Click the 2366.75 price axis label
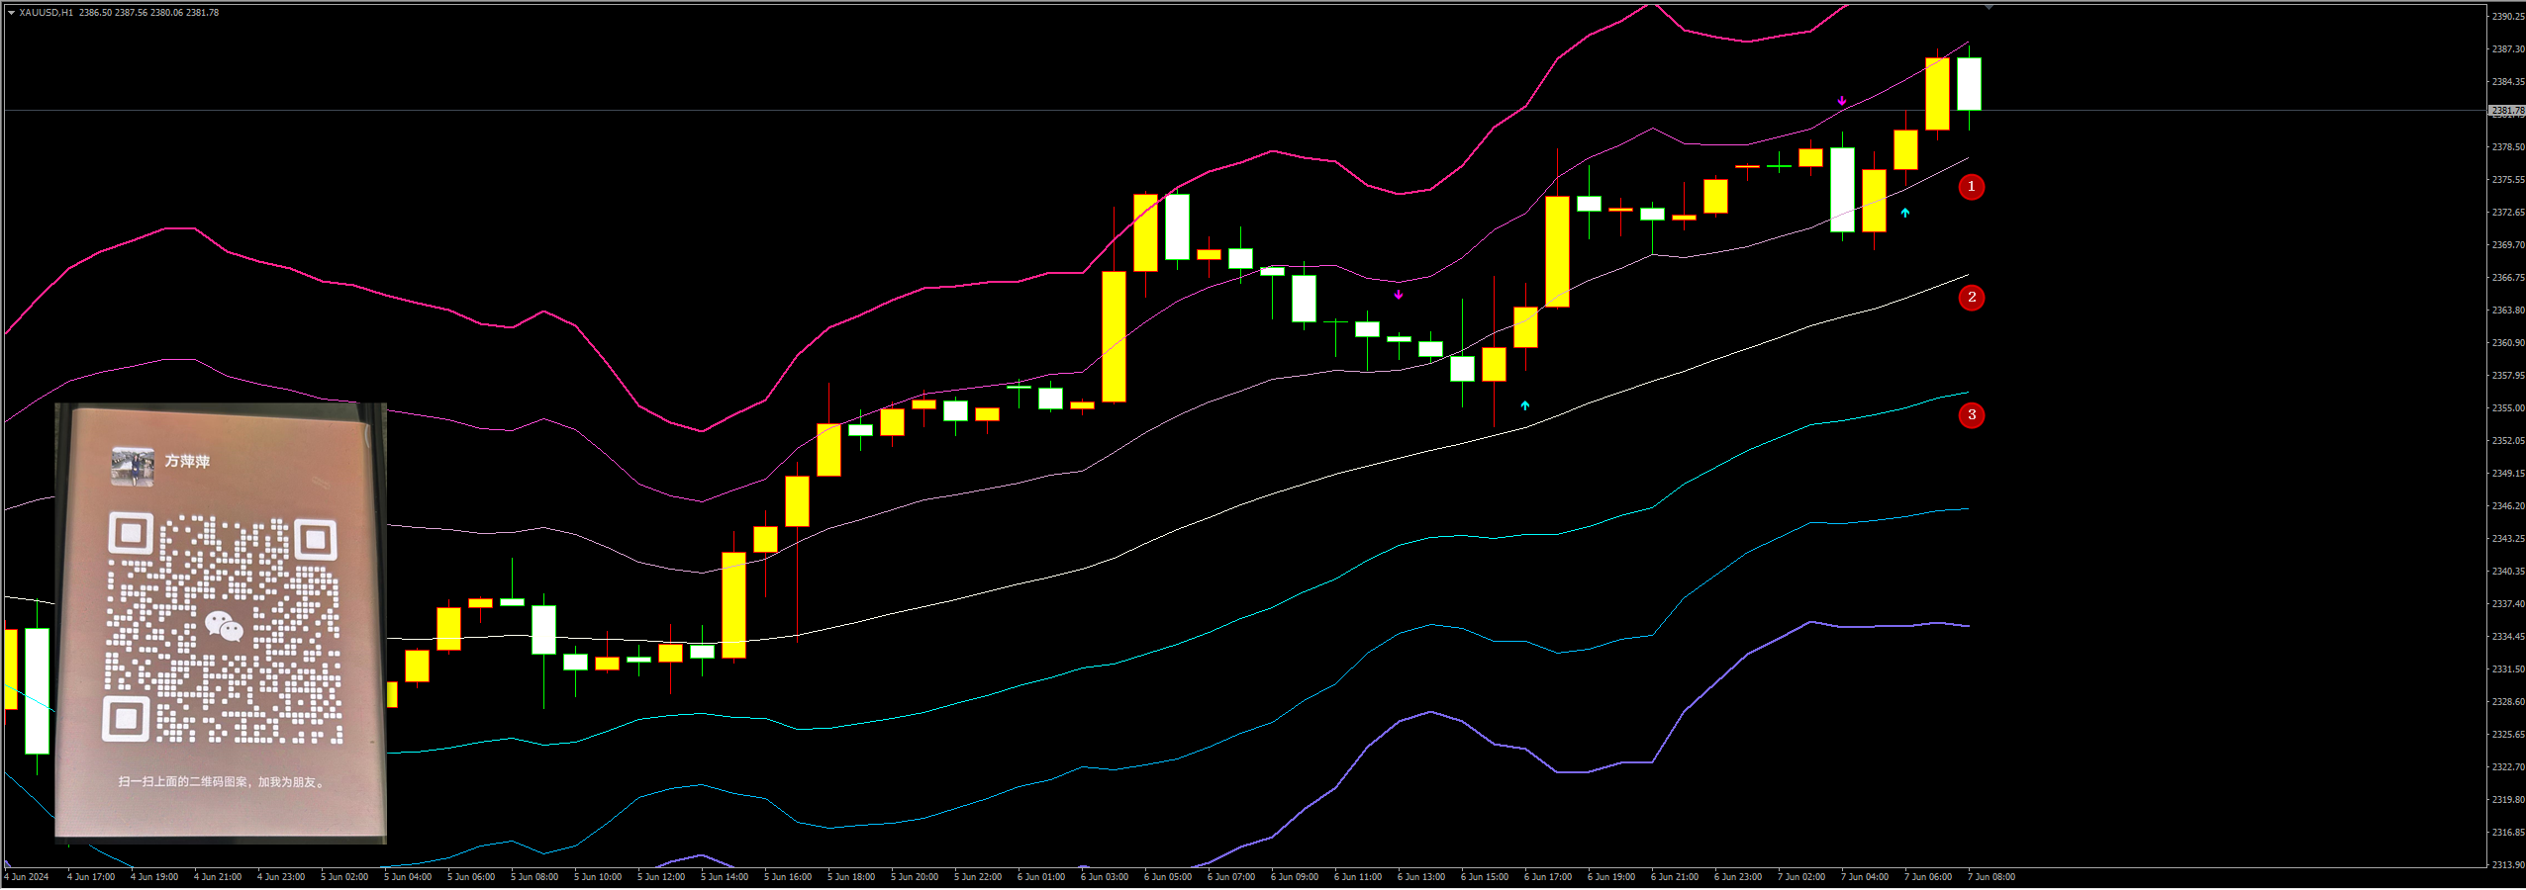This screenshot has height=890, width=2526. 2508,278
